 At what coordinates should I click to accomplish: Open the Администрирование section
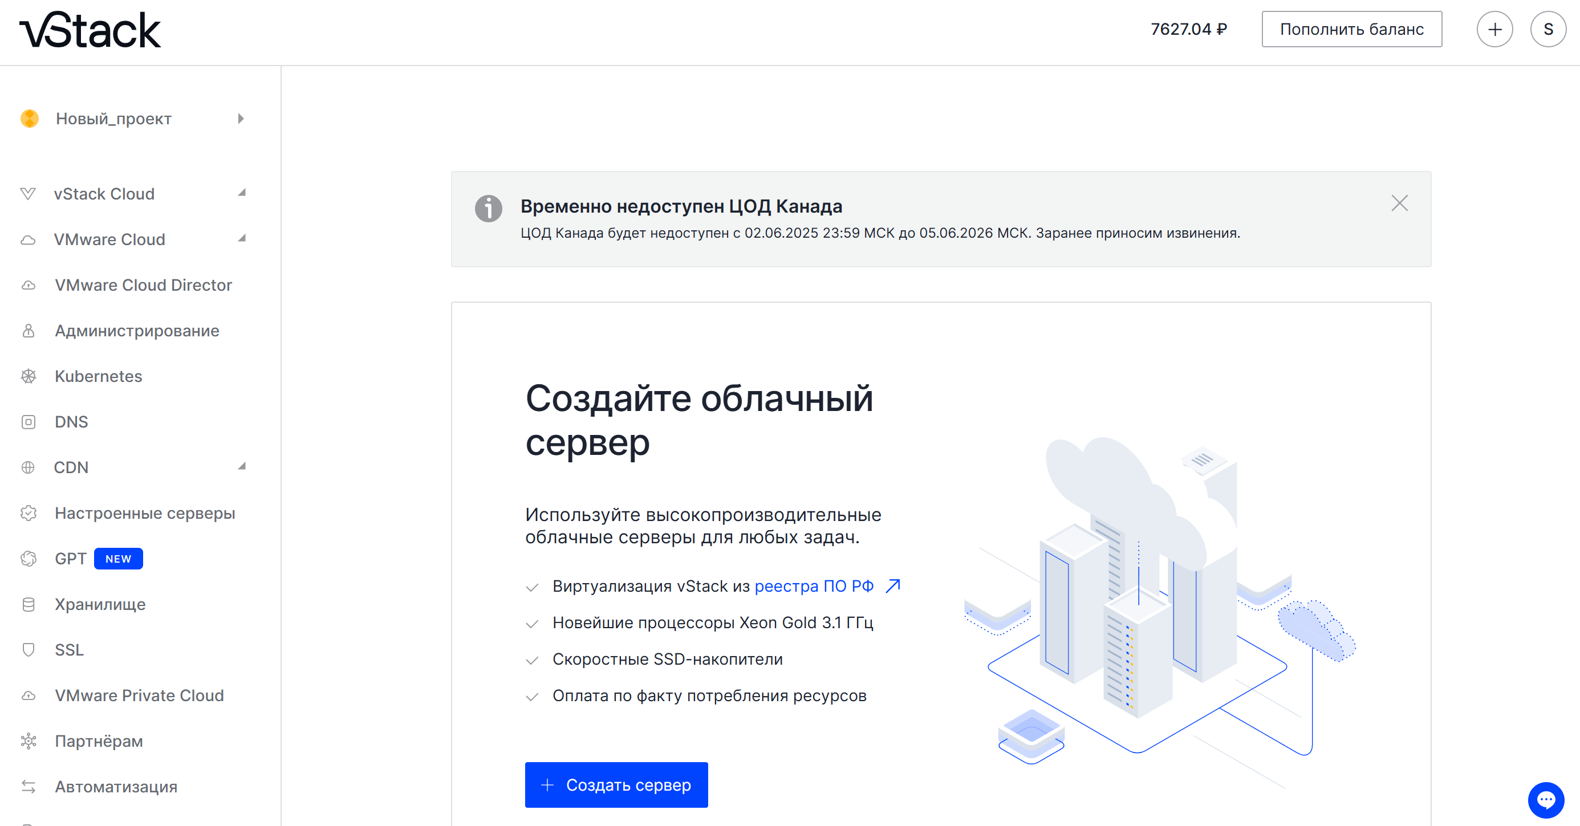point(136,331)
